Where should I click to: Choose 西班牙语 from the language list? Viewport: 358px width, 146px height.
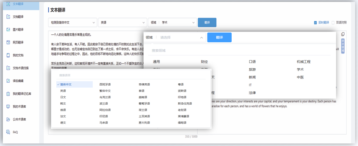[105, 84]
